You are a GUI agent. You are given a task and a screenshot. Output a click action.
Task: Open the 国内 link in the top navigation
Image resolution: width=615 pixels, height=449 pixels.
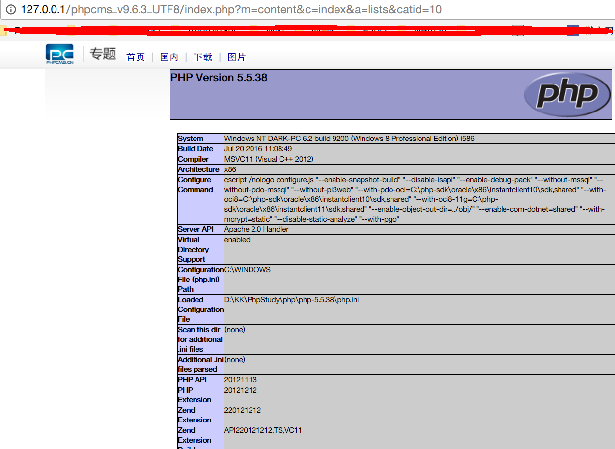pos(169,57)
